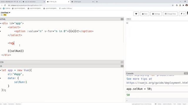The width and height of the screenshot is (188, 105).
Task: Open Assets panel in footer
Action: [5, 104]
